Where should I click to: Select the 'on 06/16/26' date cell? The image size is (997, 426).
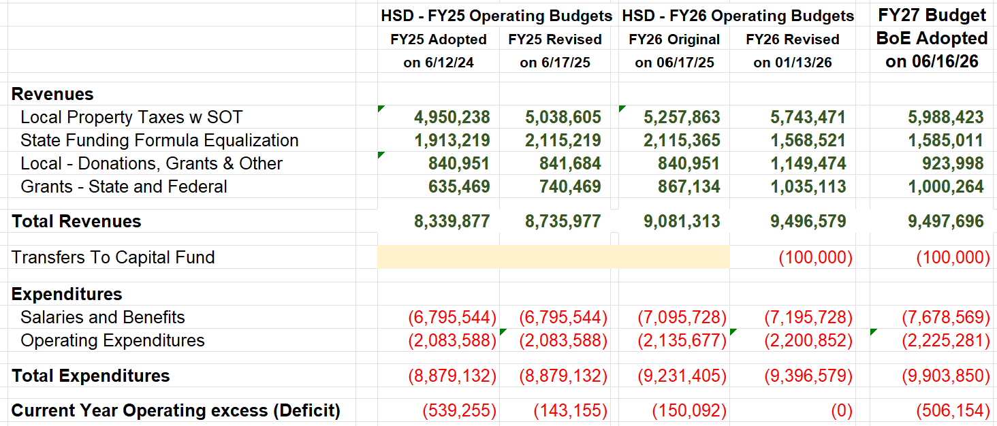point(932,61)
